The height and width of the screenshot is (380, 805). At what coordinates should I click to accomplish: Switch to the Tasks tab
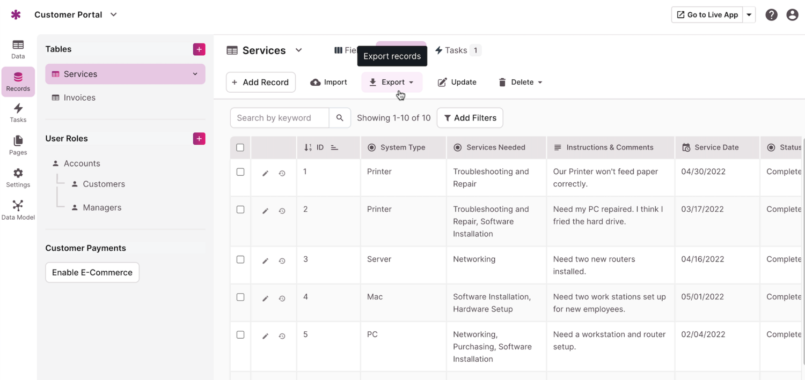point(457,50)
